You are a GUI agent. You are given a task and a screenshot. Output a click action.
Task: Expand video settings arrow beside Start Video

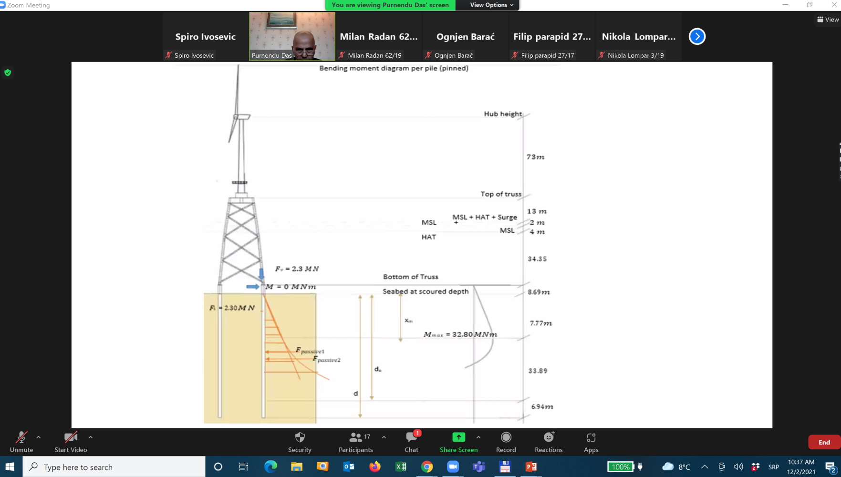click(x=91, y=437)
